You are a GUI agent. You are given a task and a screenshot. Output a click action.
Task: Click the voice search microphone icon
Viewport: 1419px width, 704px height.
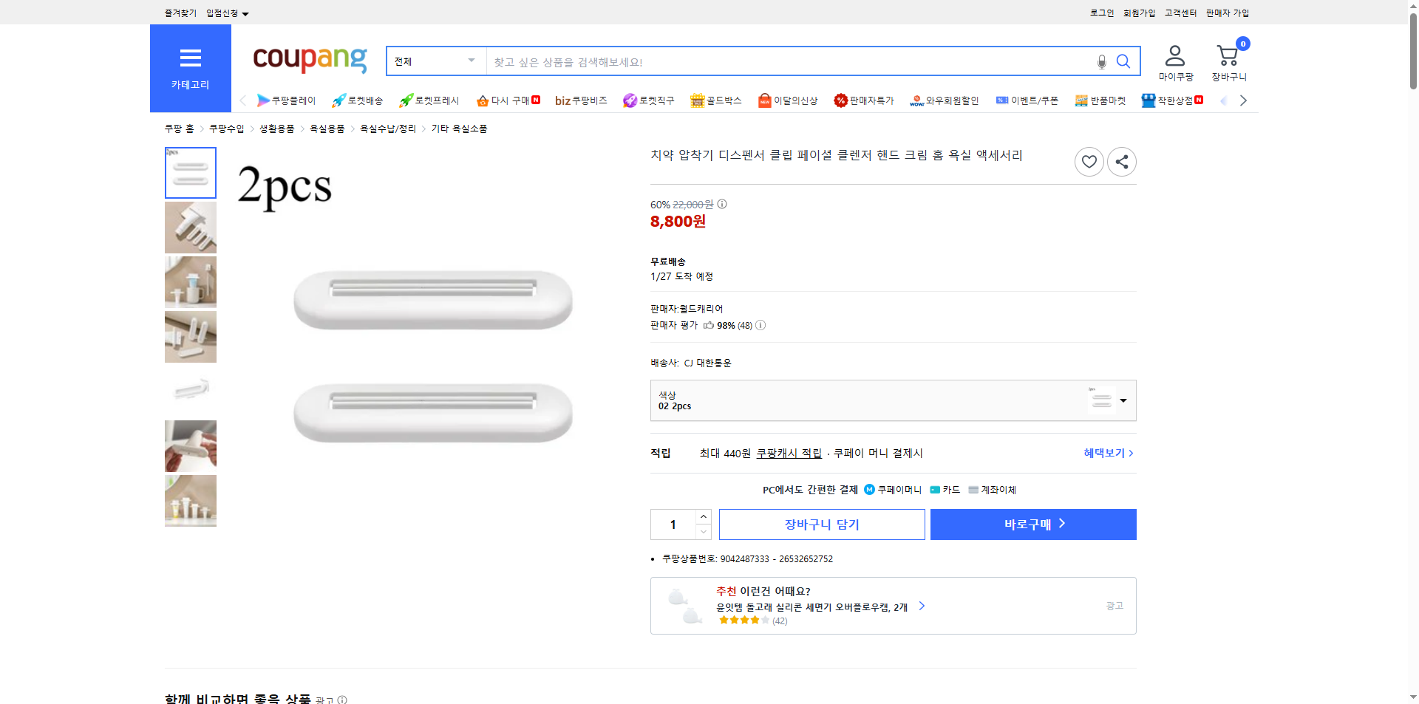(1101, 61)
